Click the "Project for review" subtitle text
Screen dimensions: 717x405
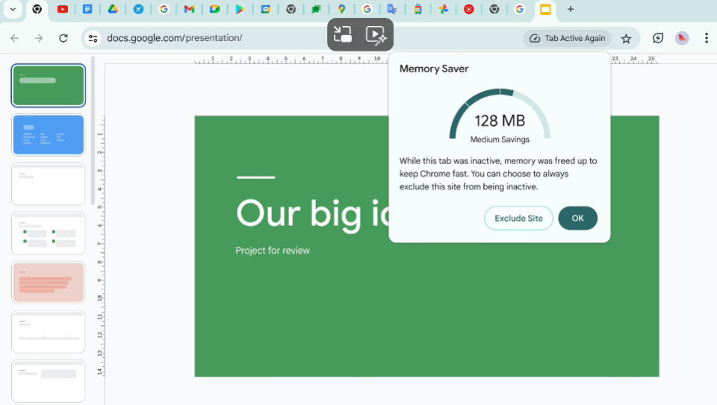click(x=273, y=251)
